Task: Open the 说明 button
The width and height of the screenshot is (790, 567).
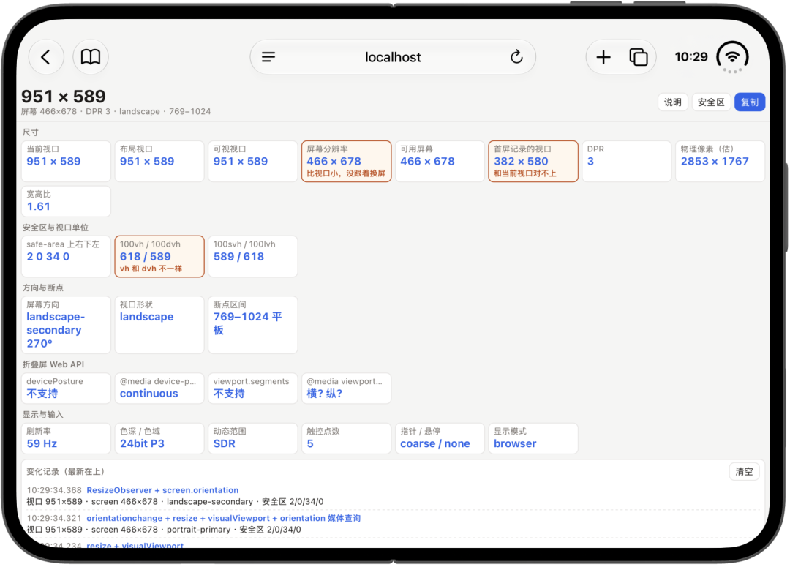Action: (673, 102)
